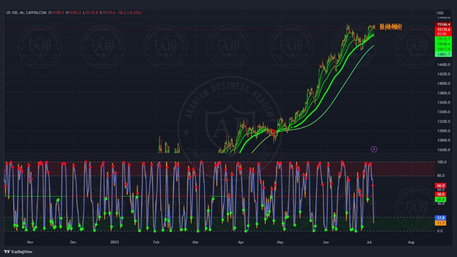457x257 pixels.
Task: Click the Apr label on time axis
Action: pyautogui.click(x=241, y=242)
